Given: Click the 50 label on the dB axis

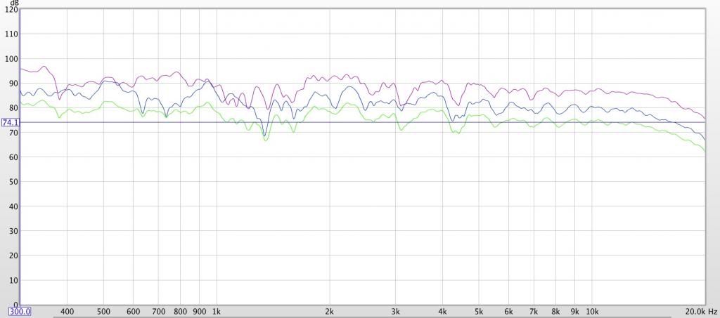Looking at the screenshot, I should [x=14, y=182].
